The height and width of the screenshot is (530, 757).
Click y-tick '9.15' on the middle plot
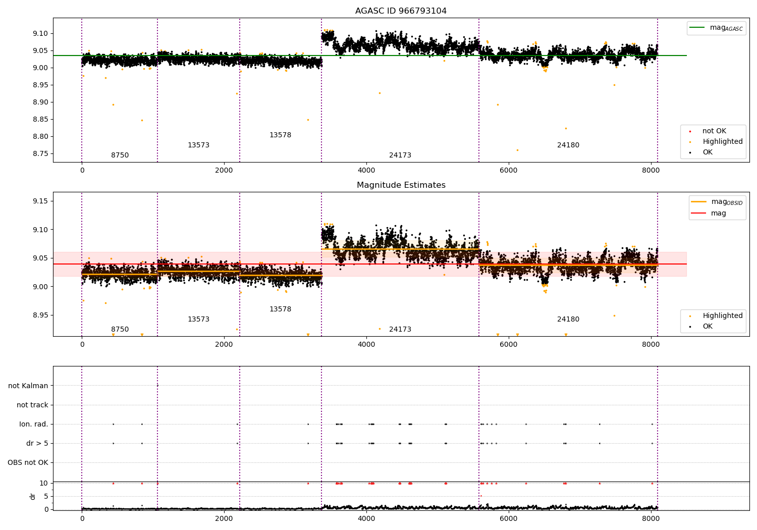point(40,201)
